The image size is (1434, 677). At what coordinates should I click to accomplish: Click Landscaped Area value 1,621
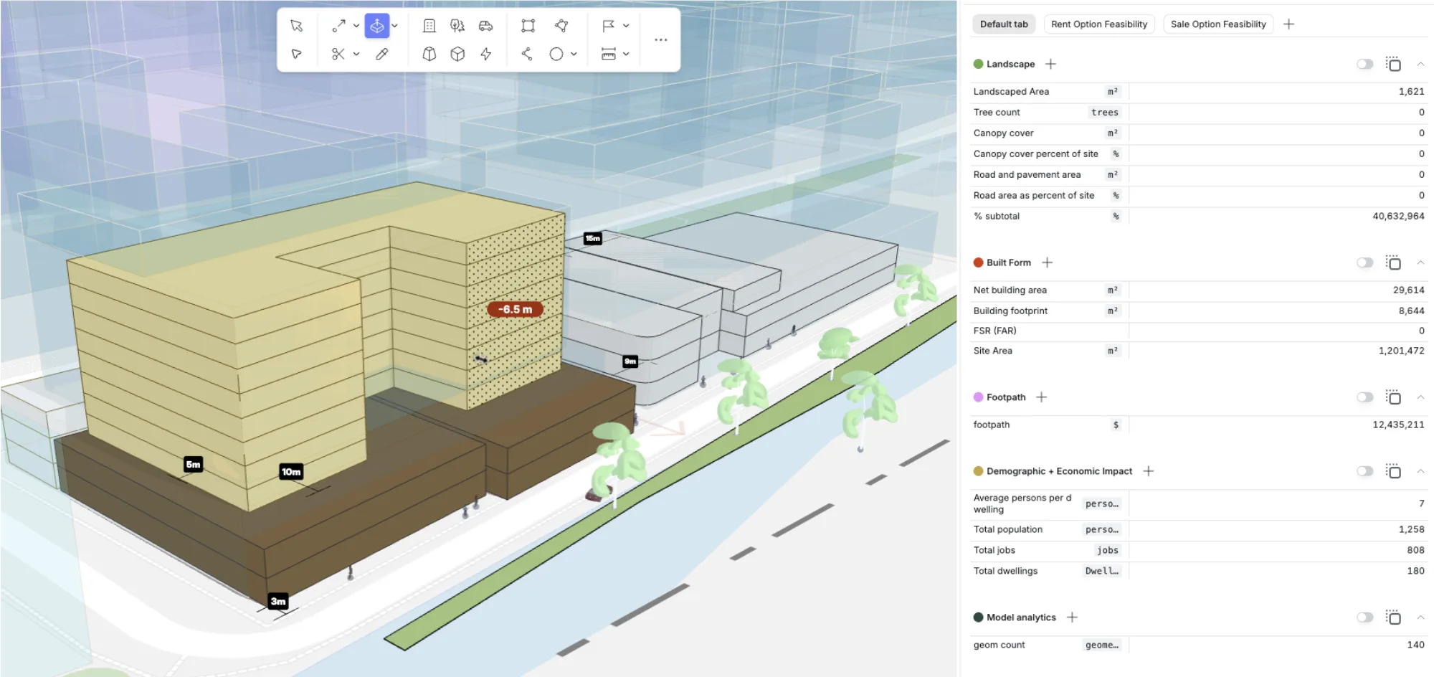(1411, 91)
